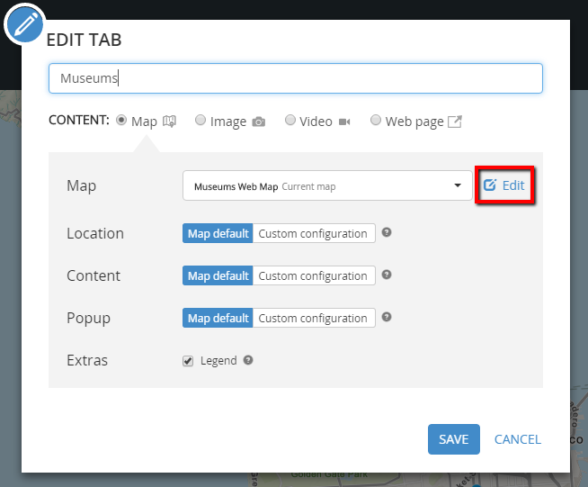The width and height of the screenshot is (588, 487).
Task: Select the Image content radio button
Action: click(x=200, y=120)
